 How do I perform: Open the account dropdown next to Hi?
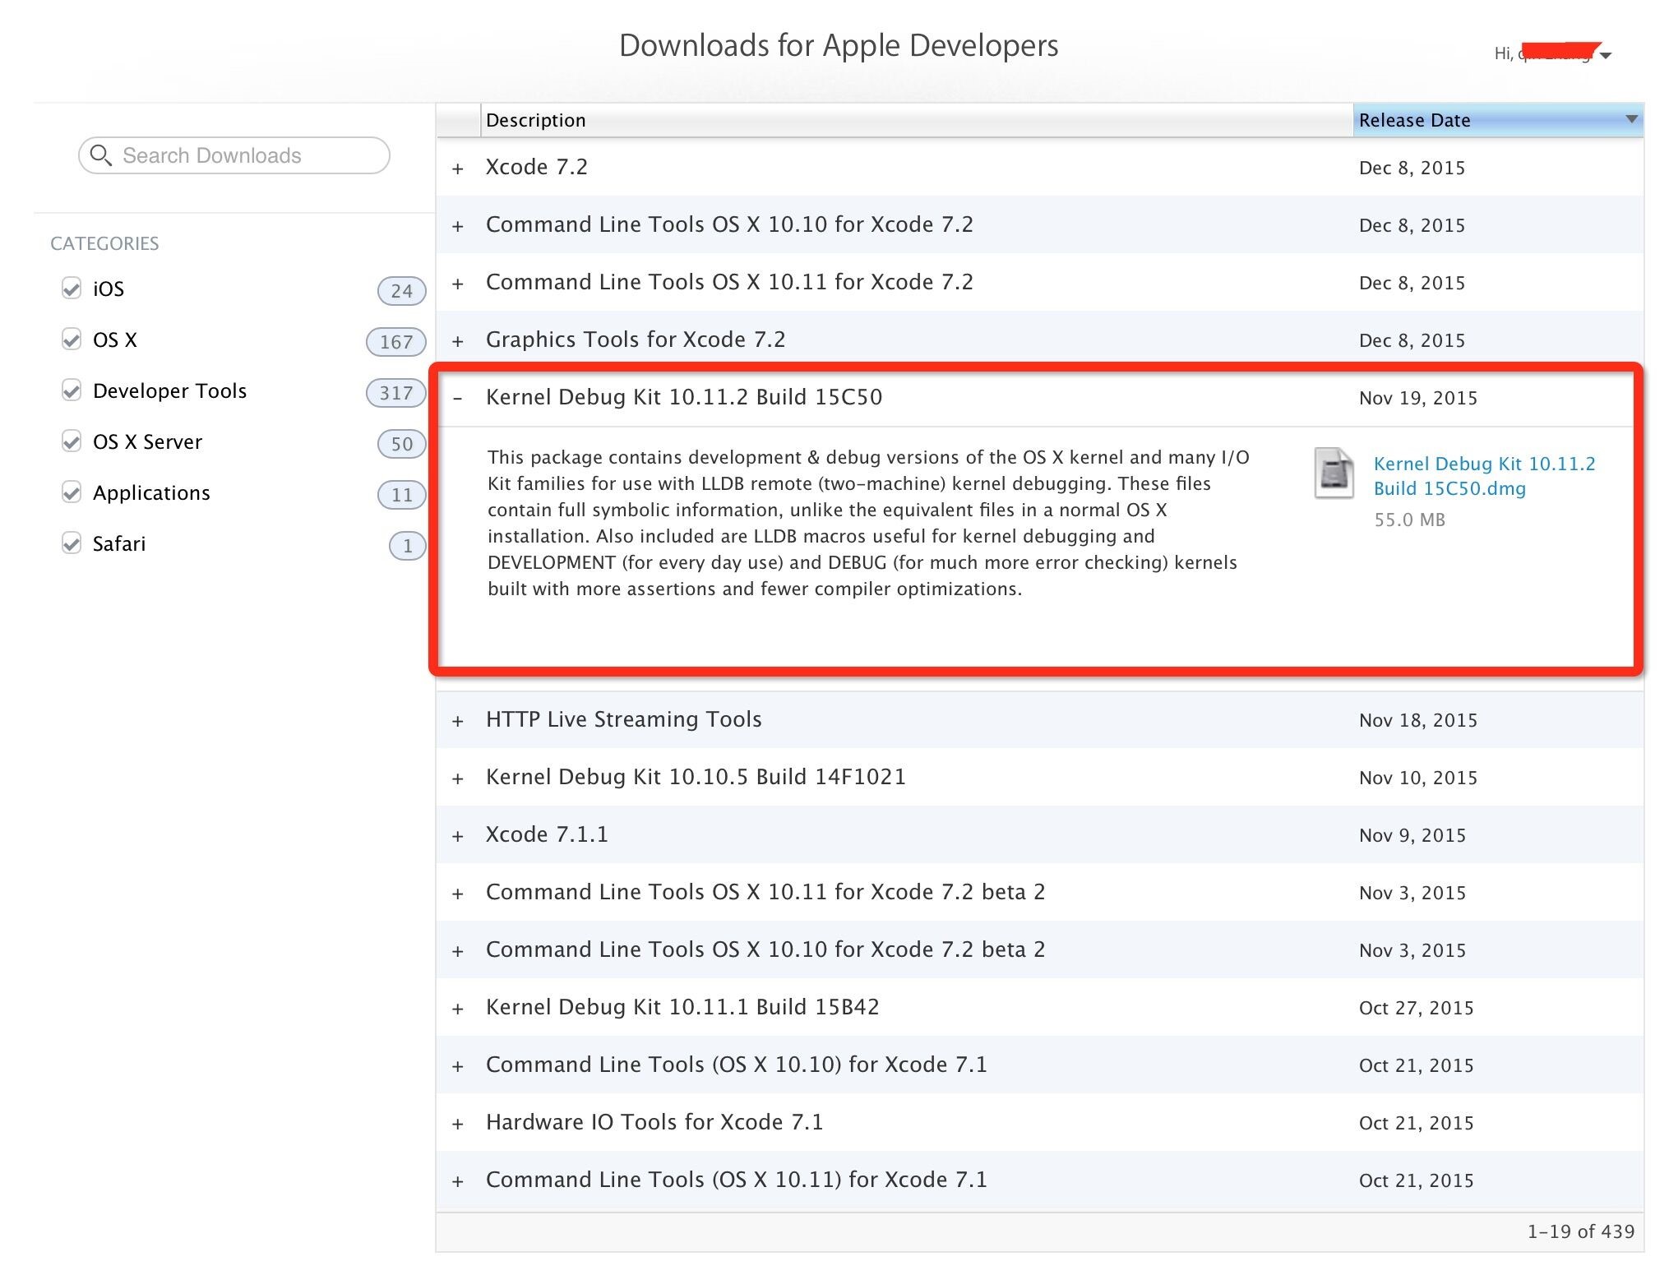[x=1606, y=56]
